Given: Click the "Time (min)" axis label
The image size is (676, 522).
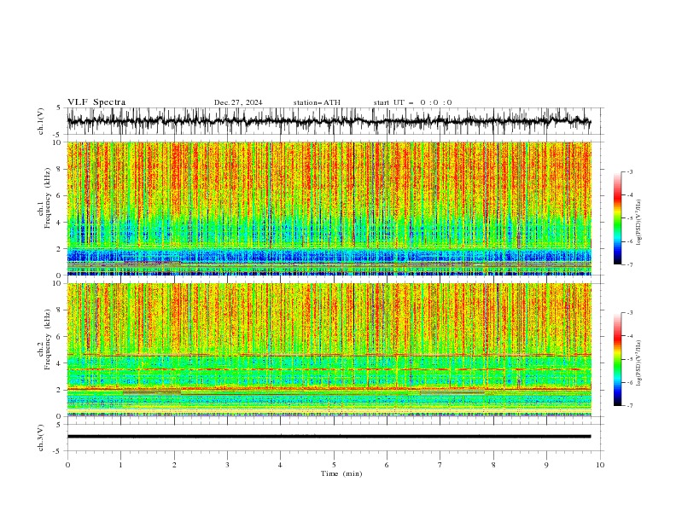Looking at the screenshot, I should [341, 473].
